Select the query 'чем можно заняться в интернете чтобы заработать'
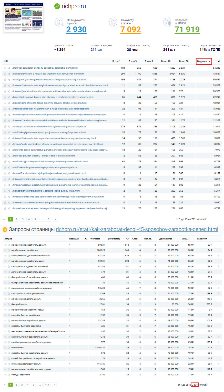The width and height of the screenshot is (224, 392). tap(38, 331)
